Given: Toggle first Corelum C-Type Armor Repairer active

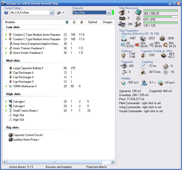Looking at the screenshot, I should 6,35.
